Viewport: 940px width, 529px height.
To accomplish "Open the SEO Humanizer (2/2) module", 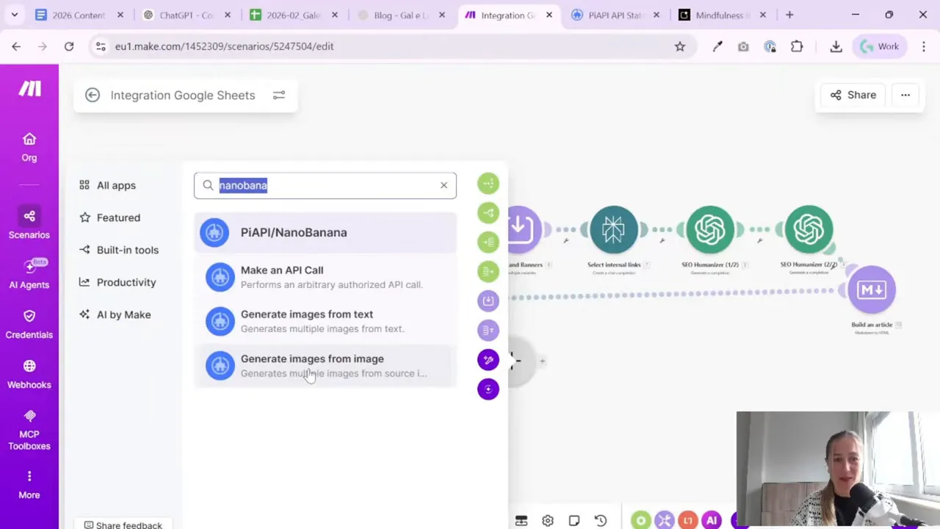I will click(x=809, y=229).
